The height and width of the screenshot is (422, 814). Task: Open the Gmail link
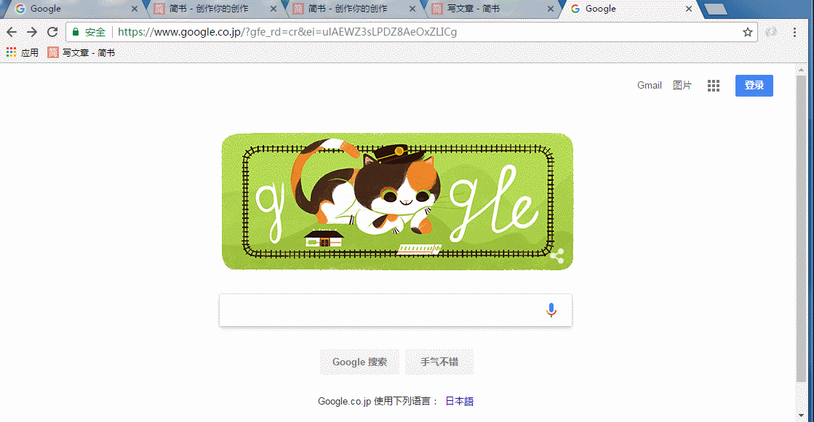[649, 86]
